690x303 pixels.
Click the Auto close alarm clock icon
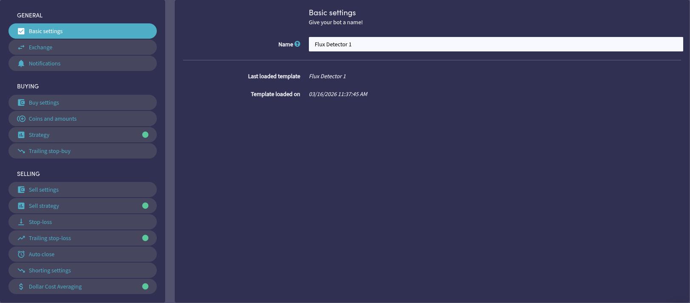(21, 254)
